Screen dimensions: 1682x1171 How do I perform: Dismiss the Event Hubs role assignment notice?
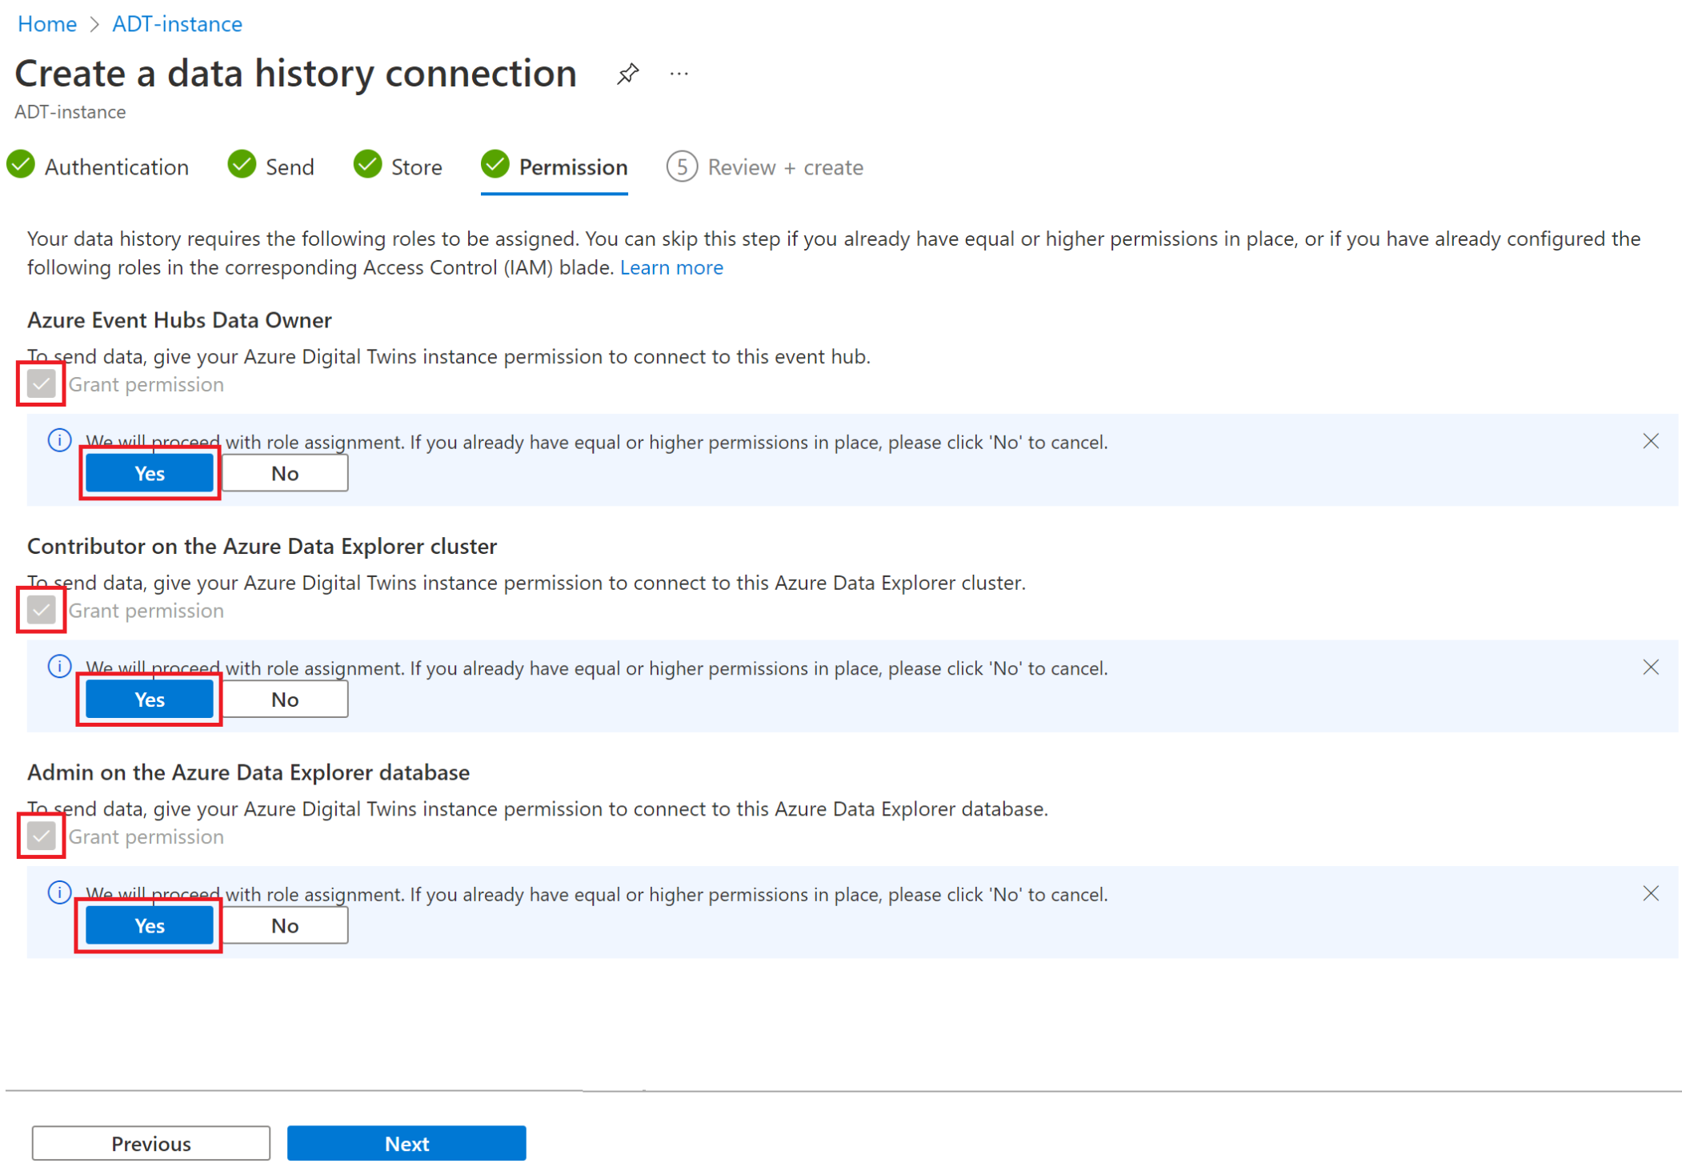(x=1650, y=441)
